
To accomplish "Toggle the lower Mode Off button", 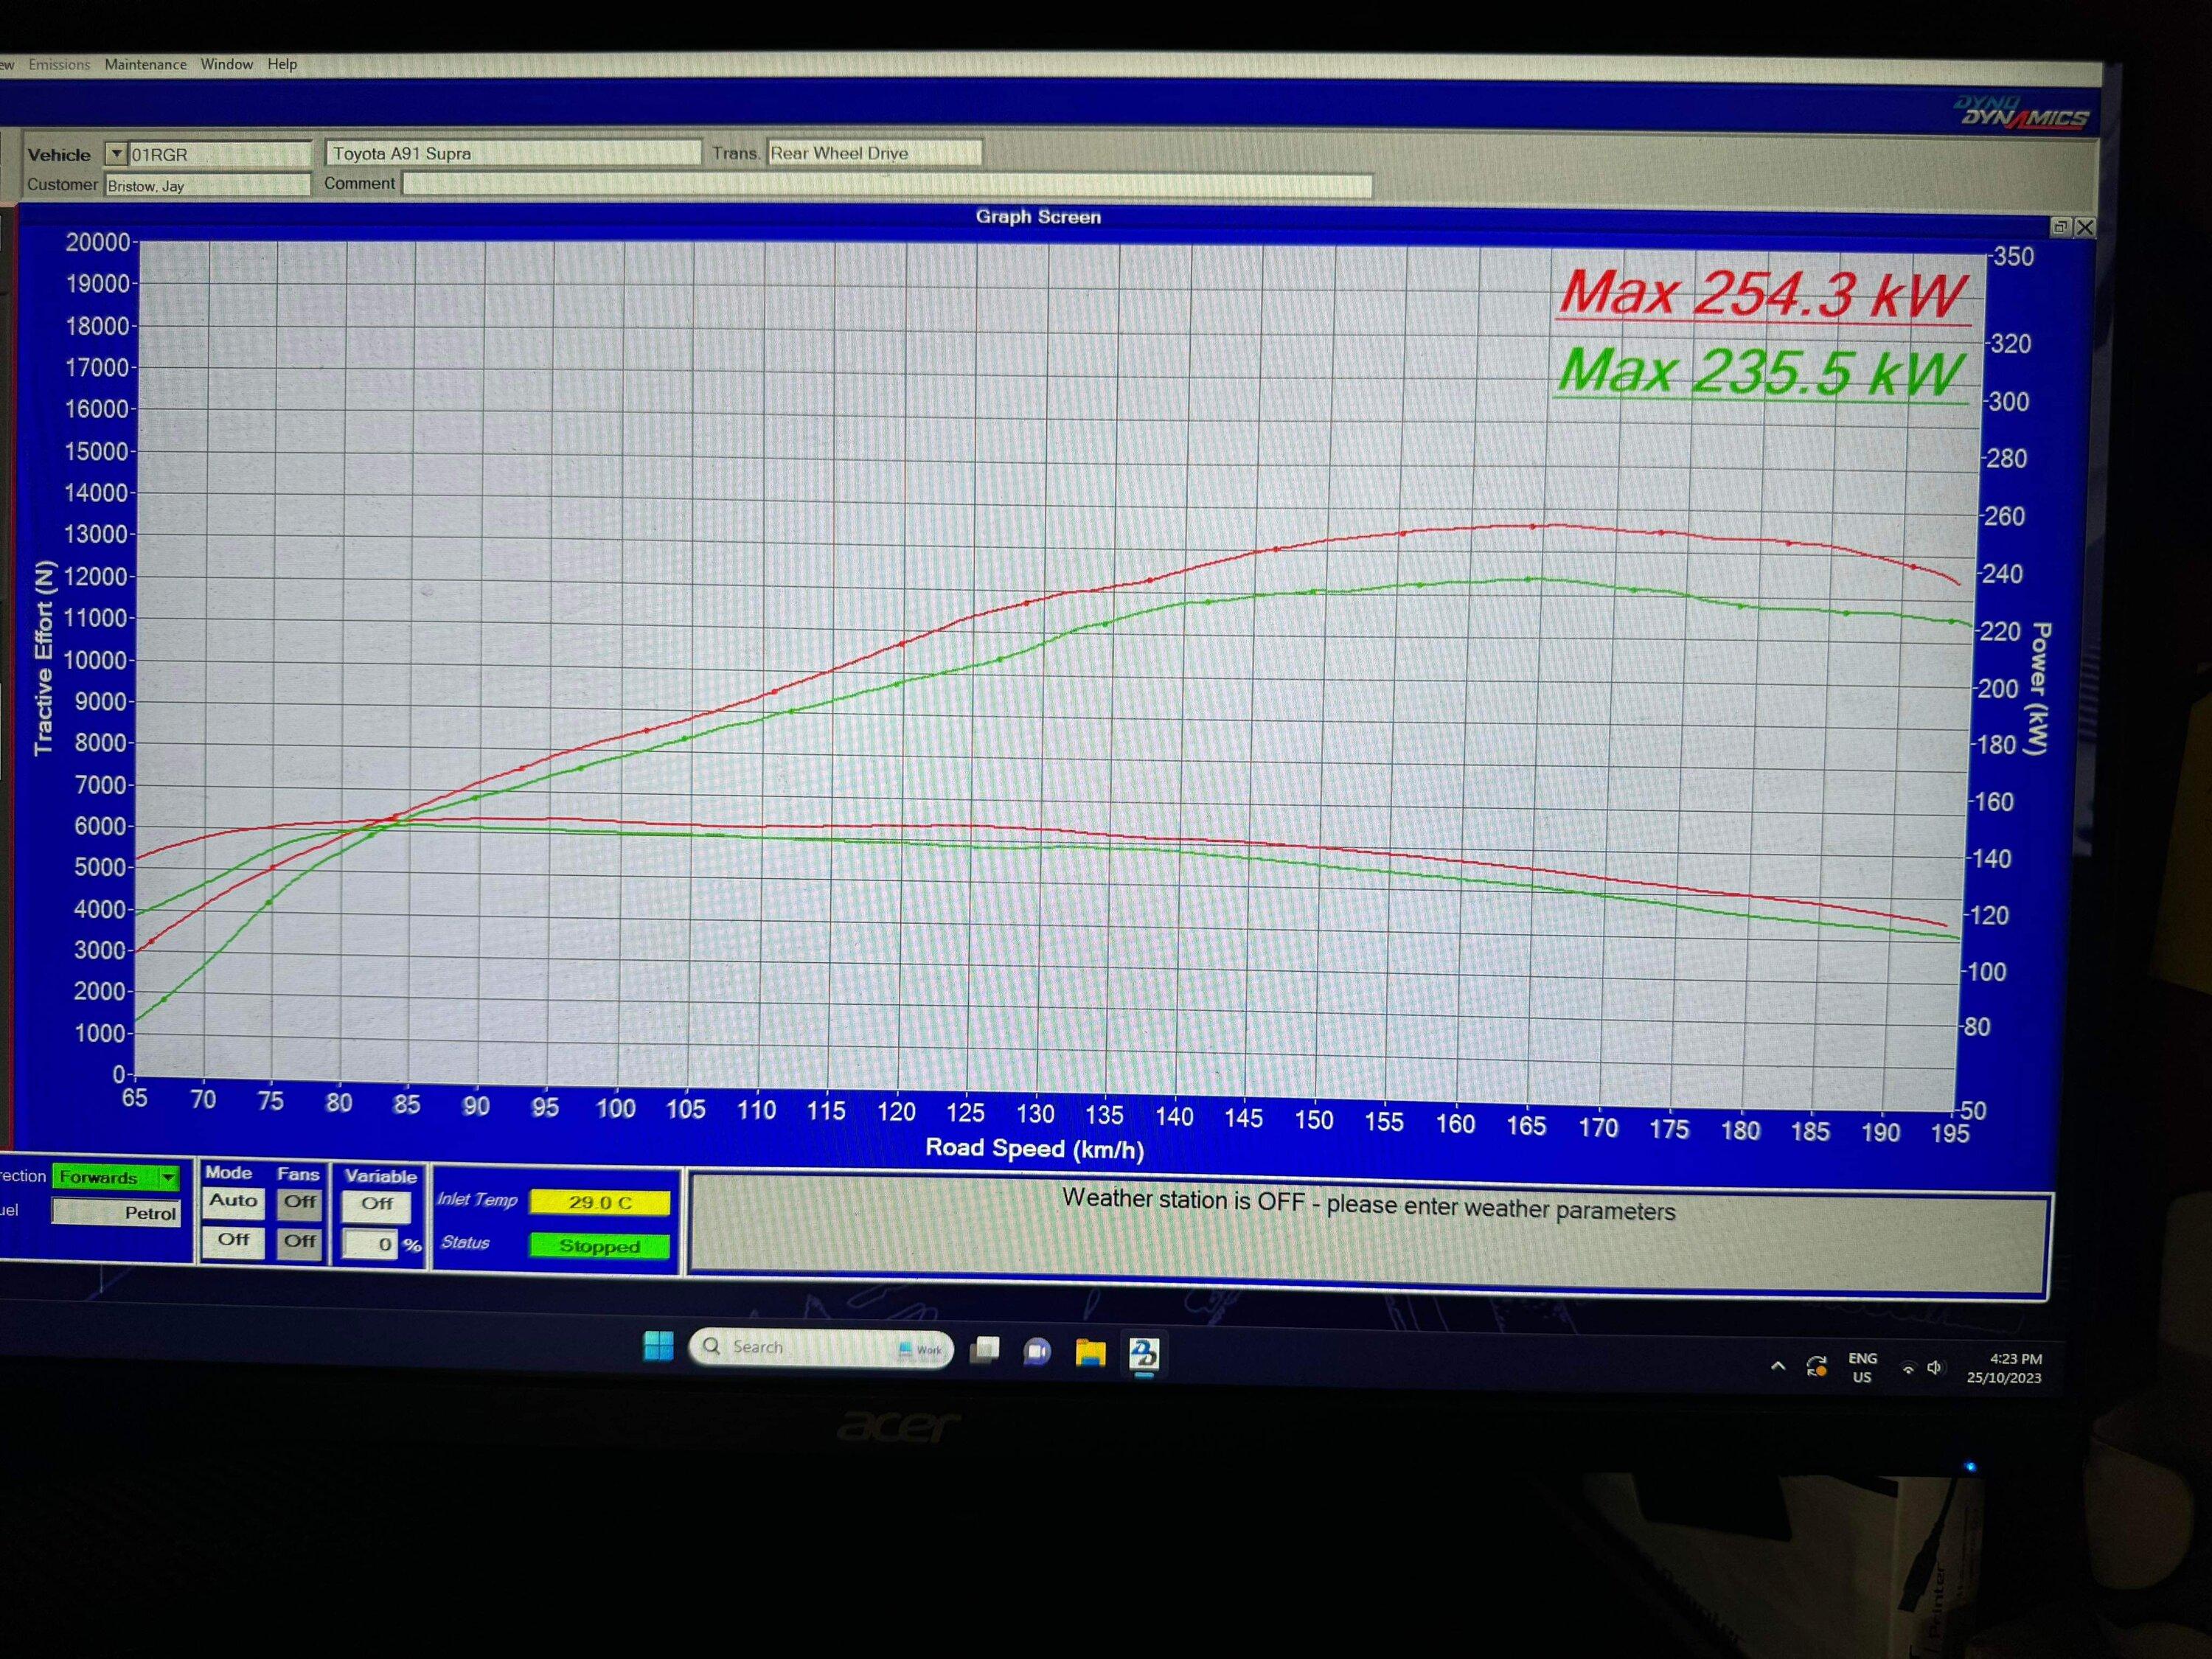I will (233, 1240).
